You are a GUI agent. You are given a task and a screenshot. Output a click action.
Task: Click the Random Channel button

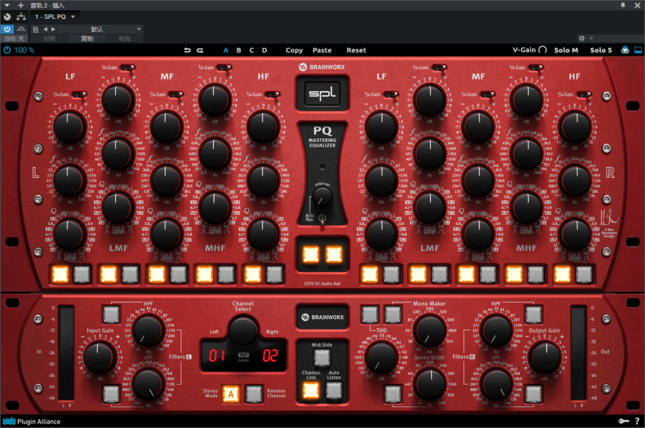pyautogui.click(x=254, y=393)
